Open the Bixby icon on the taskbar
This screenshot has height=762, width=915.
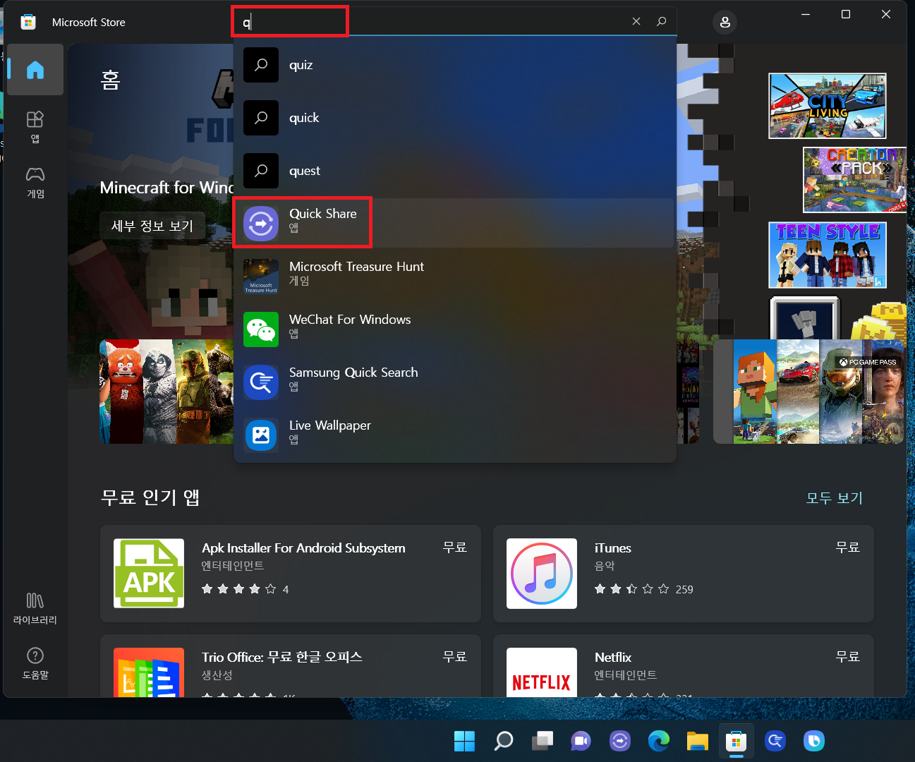pos(813,741)
